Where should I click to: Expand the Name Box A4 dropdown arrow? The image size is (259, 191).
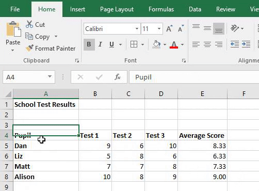(x=50, y=76)
